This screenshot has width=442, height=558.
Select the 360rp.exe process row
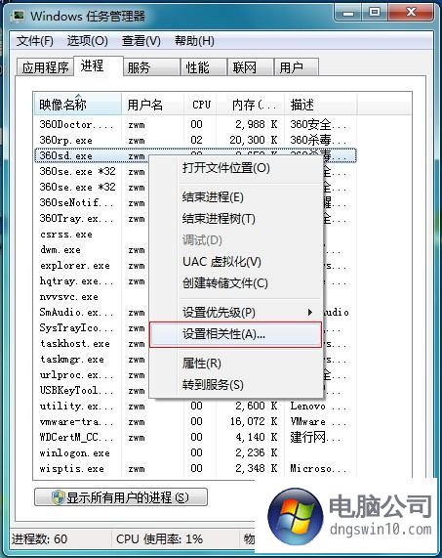coord(195,140)
